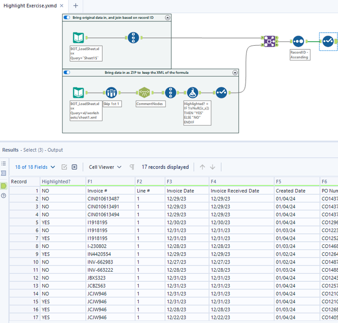The image size is (338, 323).
Task: Click the '17 records displayed' label
Action: (165, 167)
